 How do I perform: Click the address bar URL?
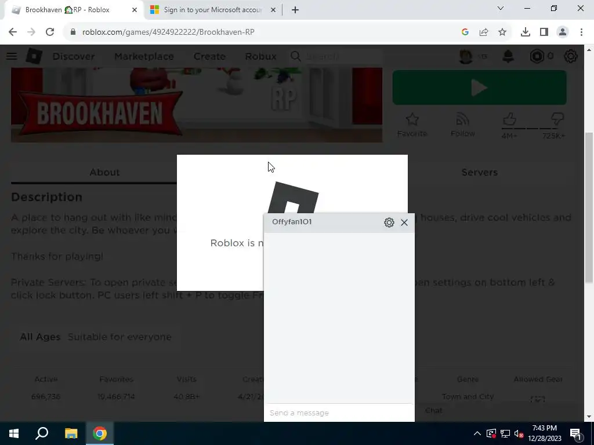coord(168,32)
